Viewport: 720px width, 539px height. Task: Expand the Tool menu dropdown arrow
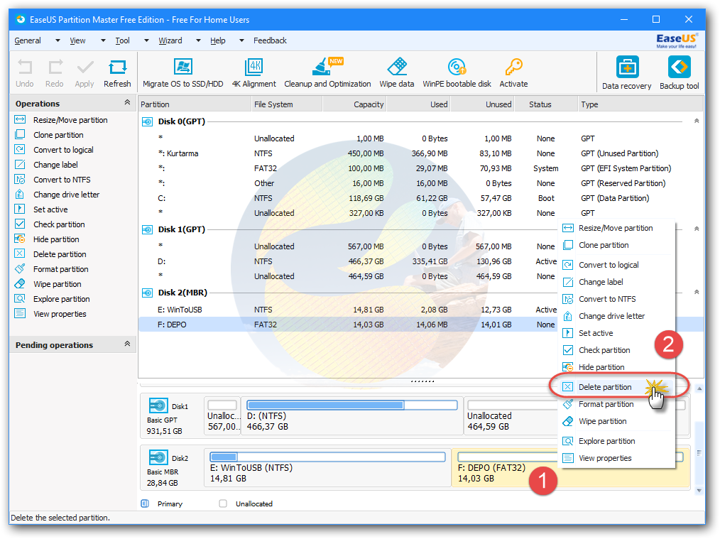(146, 41)
